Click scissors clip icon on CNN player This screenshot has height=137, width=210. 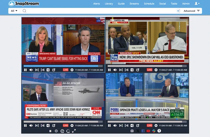37,126
